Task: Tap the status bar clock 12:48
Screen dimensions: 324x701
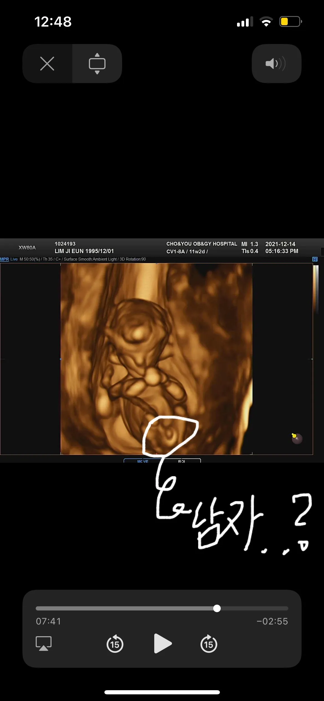Action: tap(53, 22)
